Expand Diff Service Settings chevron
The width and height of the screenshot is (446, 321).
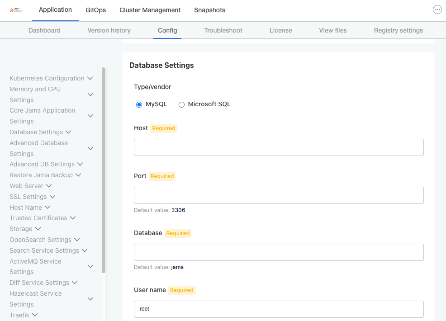75,283
